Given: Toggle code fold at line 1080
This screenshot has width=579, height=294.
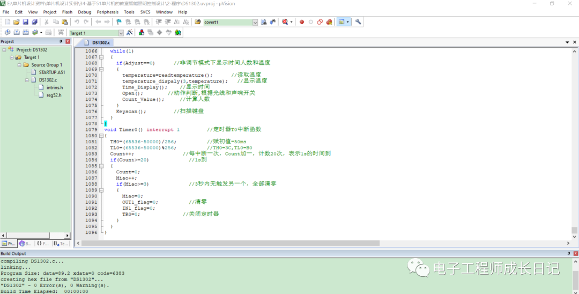Looking at the screenshot, I should tap(101, 136).
